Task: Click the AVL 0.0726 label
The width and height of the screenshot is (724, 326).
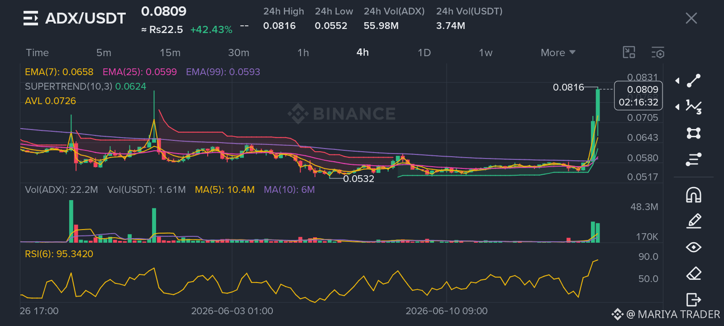Action: click(x=50, y=101)
